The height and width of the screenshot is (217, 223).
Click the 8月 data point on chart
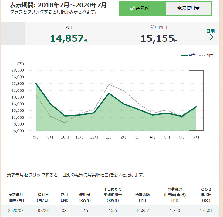tap(36, 83)
